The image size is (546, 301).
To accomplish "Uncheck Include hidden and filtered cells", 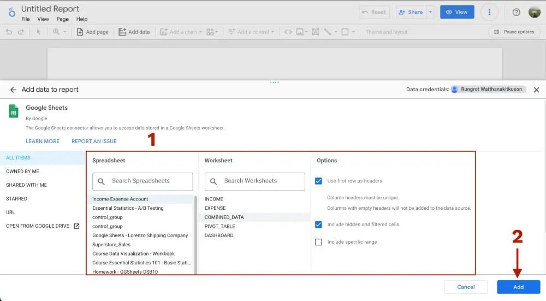I will 318,225.
